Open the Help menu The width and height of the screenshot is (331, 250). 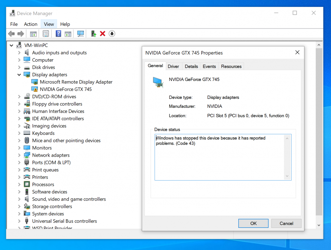pos(65,24)
